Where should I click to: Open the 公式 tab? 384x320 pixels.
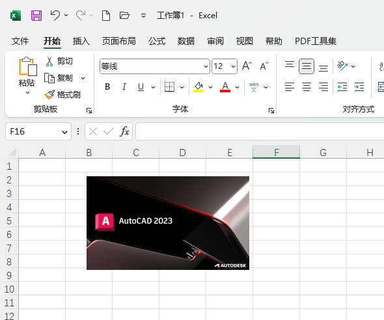point(157,41)
